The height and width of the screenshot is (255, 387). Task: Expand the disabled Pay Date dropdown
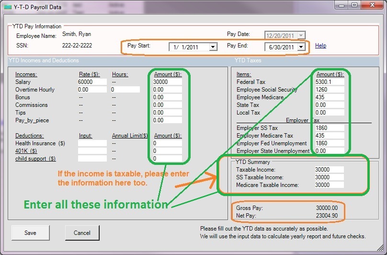pos(300,35)
